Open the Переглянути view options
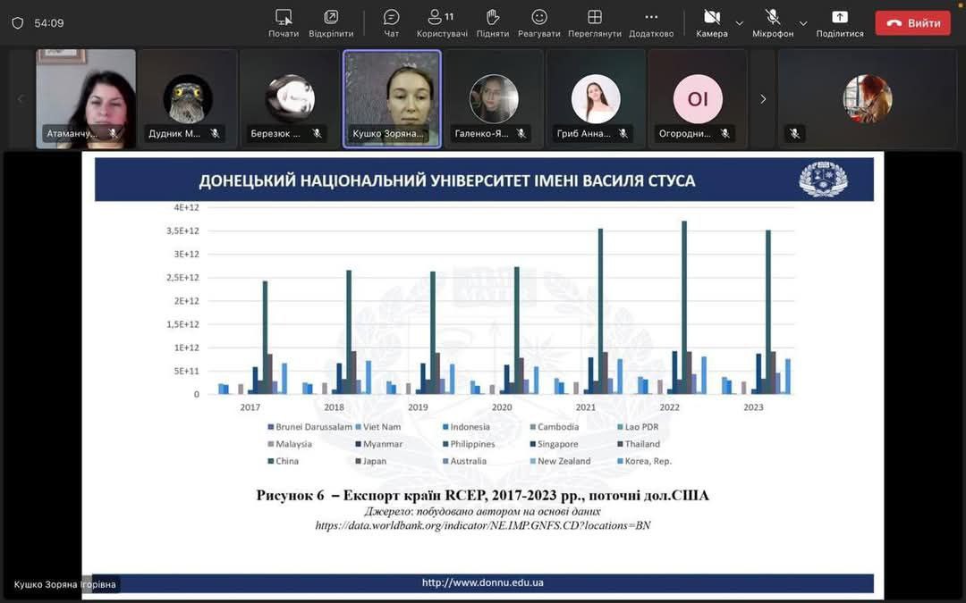Screen dimensions: 966x603 tap(595, 23)
